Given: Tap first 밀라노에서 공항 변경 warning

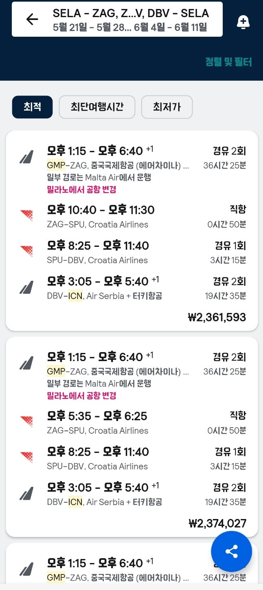Looking at the screenshot, I should point(82,189).
